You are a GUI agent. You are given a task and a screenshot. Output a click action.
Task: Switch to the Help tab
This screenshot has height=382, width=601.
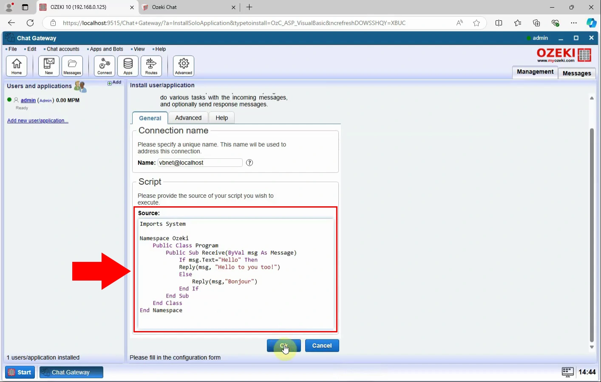[x=222, y=118]
